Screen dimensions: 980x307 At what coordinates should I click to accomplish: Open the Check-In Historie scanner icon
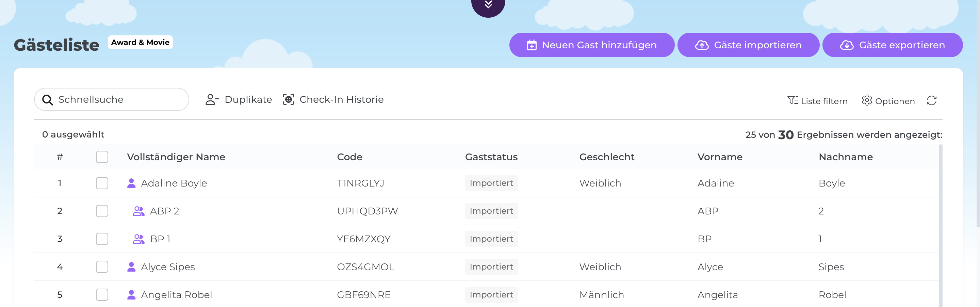click(288, 99)
